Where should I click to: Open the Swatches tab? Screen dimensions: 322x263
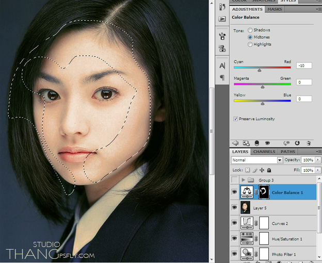(264, 1)
